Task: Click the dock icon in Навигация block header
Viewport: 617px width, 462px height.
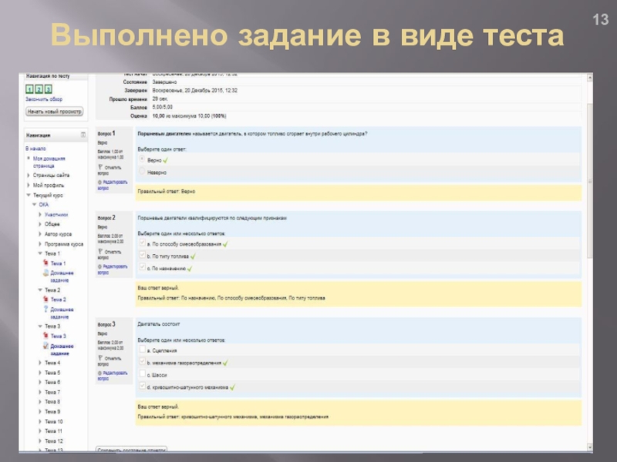Action: click(x=83, y=135)
